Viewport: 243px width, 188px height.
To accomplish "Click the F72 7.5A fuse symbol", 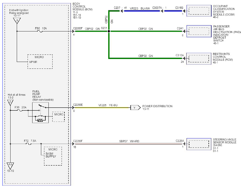I will coord(28,144).
